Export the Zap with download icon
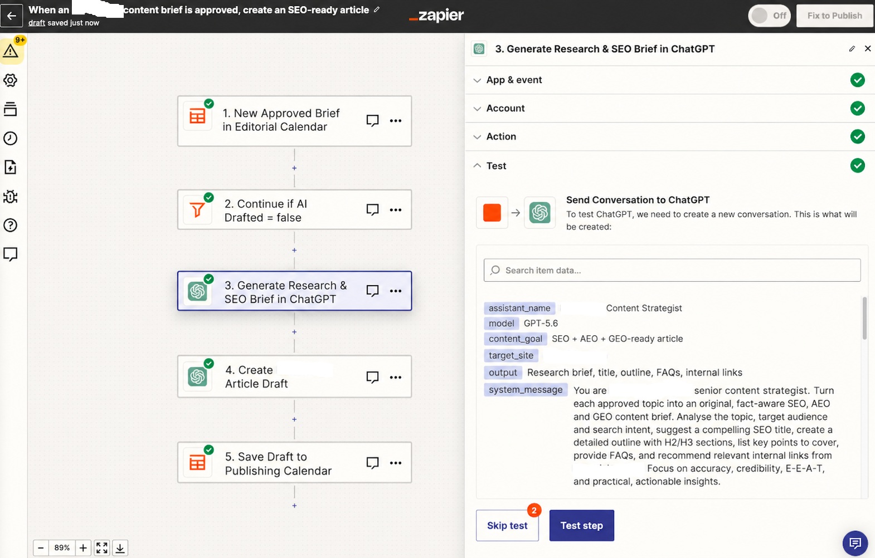Image resolution: width=875 pixels, height=558 pixels. pos(120,548)
